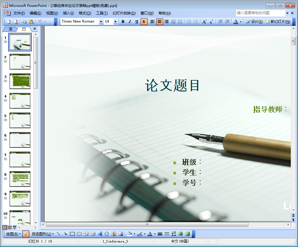Insert Clip Art icon
The height and width of the screenshot is (247, 298).
tap(114, 234)
